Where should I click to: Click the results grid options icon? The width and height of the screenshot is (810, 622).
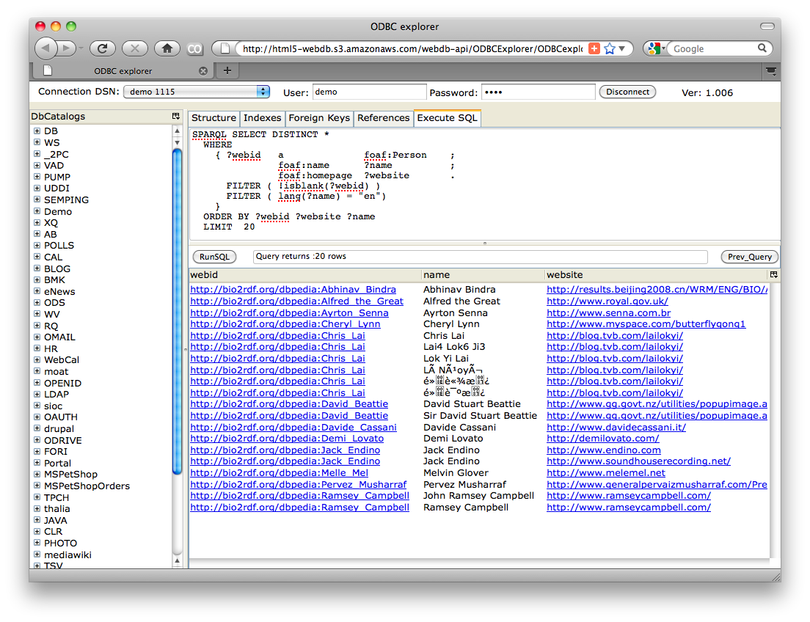pos(773,274)
